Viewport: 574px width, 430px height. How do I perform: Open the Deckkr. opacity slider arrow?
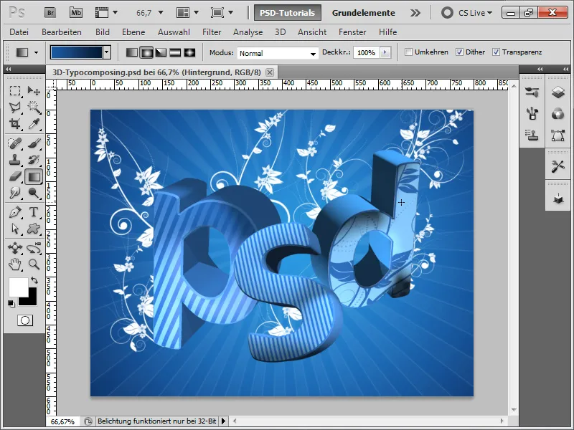pos(385,52)
